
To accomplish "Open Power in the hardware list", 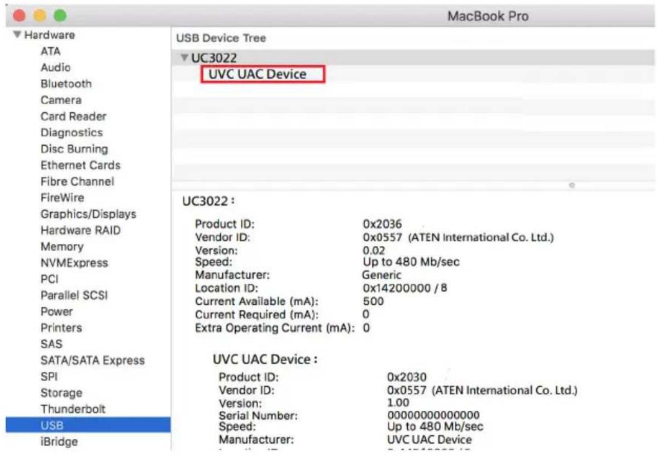I will (x=56, y=311).
